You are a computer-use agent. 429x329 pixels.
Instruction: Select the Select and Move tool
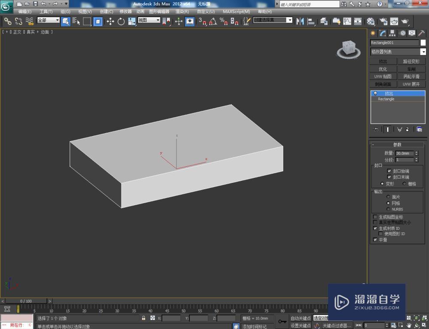[x=110, y=21]
